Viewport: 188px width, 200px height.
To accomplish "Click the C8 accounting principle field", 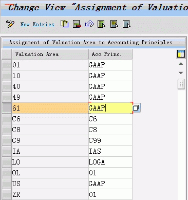I will (x=110, y=130).
